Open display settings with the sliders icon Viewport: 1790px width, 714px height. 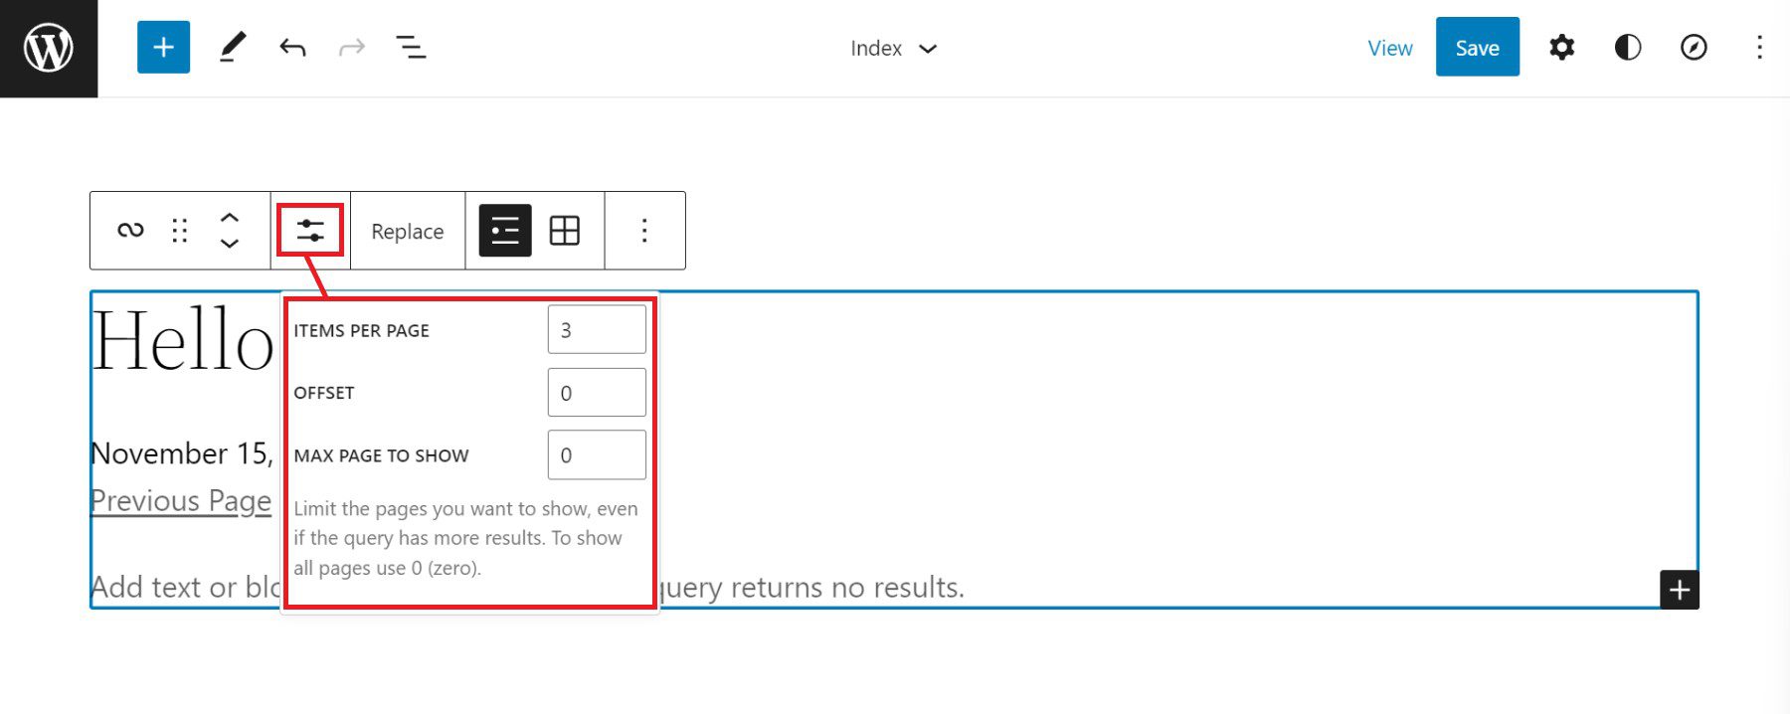coord(311,230)
